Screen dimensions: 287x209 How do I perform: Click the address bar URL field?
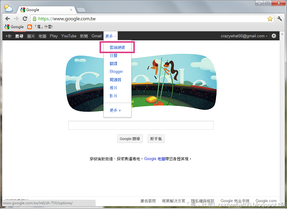[x=152, y=19]
